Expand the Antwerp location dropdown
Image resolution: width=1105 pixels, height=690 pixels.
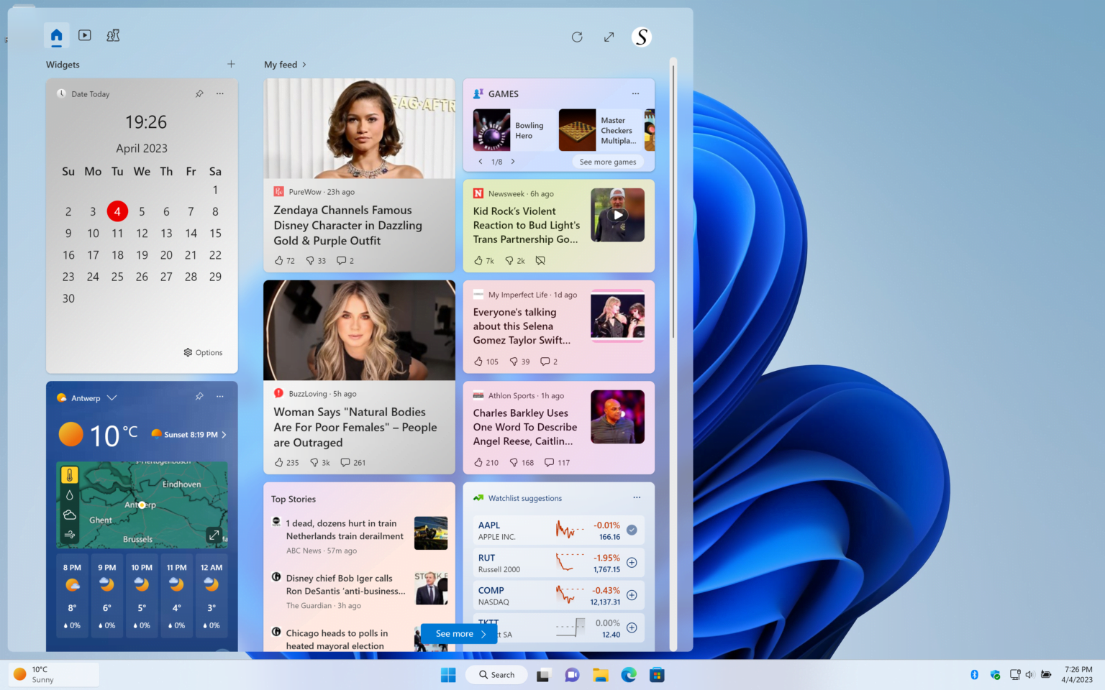pos(112,397)
